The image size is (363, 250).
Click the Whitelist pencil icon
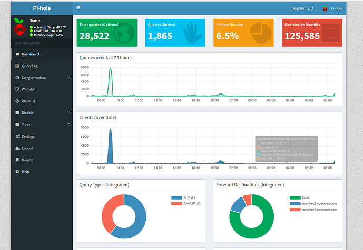[x=17, y=89]
